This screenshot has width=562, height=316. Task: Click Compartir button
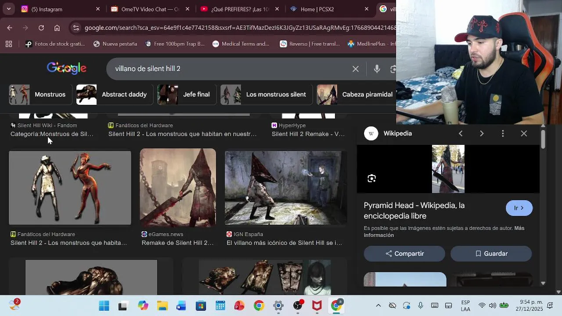pyautogui.click(x=404, y=254)
